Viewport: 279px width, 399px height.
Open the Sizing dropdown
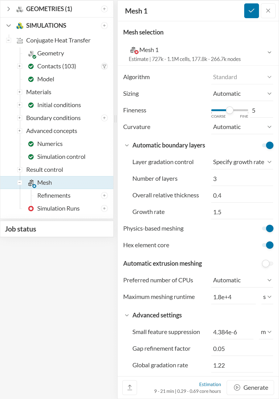click(x=242, y=94)
